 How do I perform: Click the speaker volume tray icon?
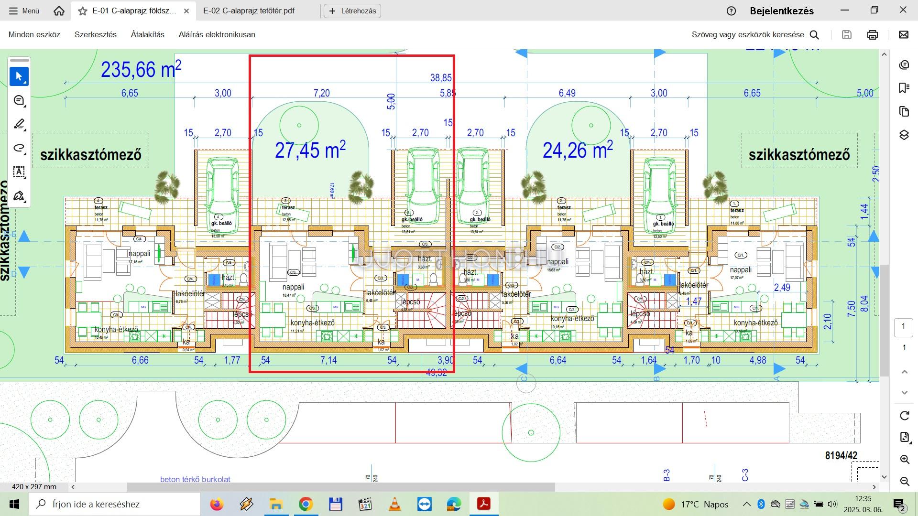coord(832,504)
